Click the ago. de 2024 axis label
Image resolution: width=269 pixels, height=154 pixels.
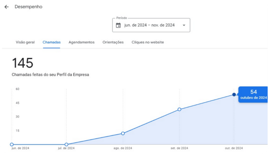coord(123,148)
